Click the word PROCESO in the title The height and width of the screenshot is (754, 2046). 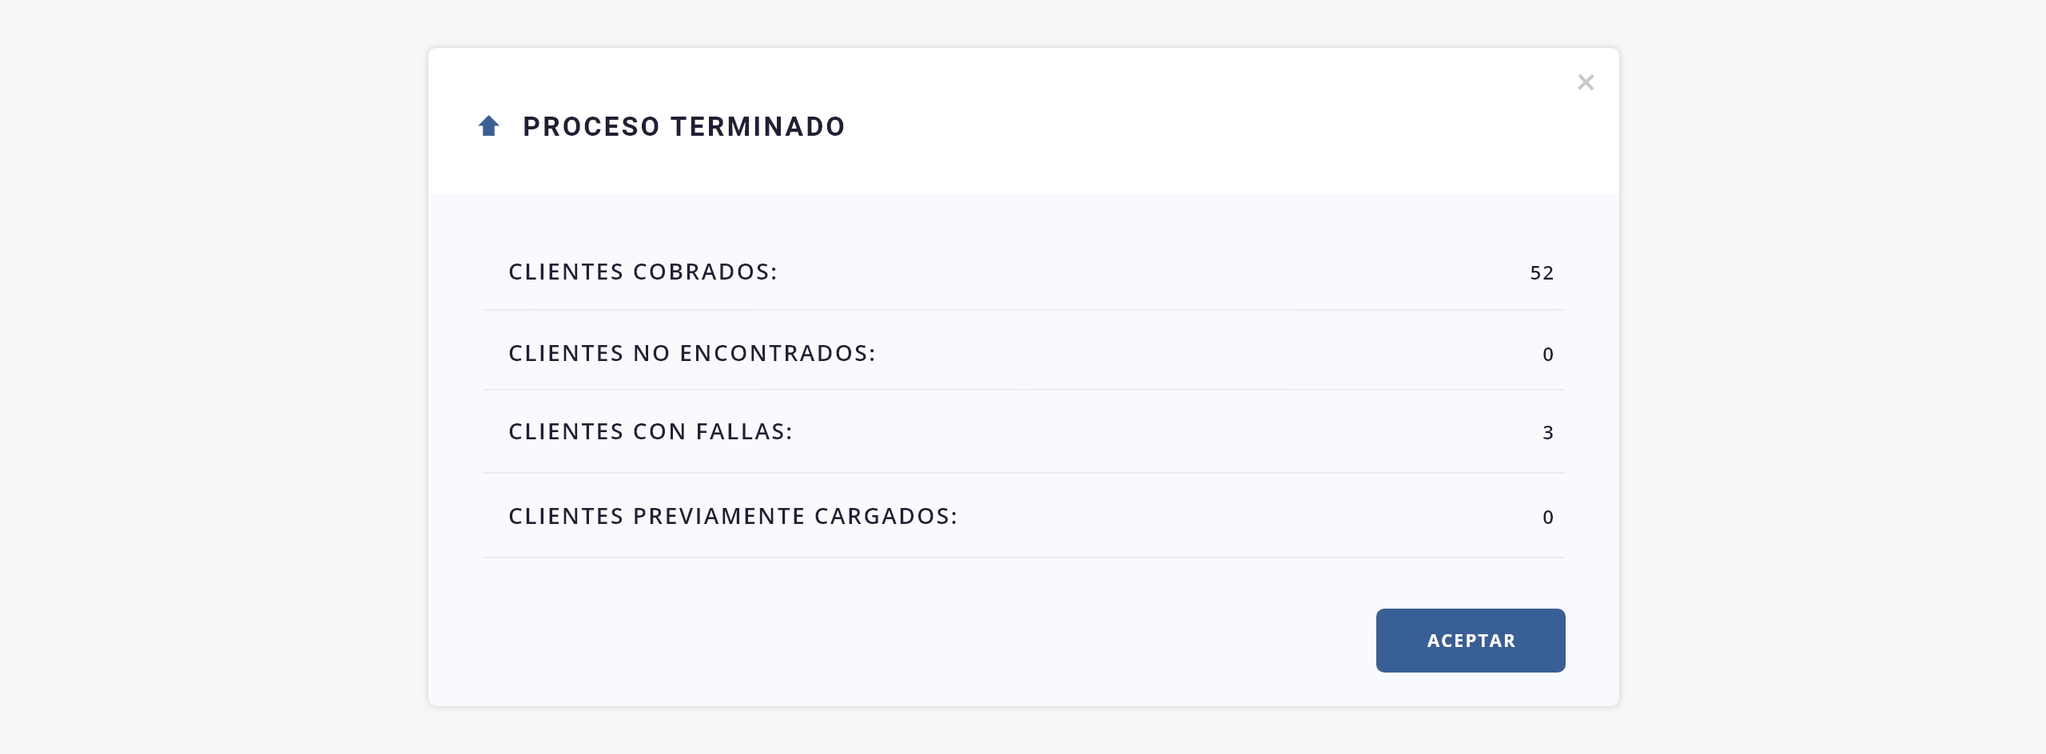[x=591, y=126]
